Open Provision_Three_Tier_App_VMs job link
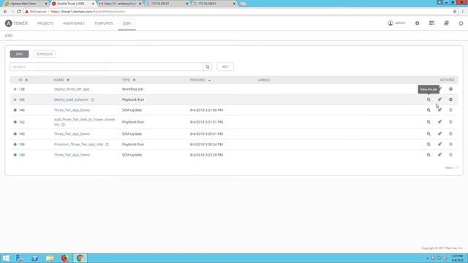This screenshot has height=263, width=468. click(x=78, y=145)
